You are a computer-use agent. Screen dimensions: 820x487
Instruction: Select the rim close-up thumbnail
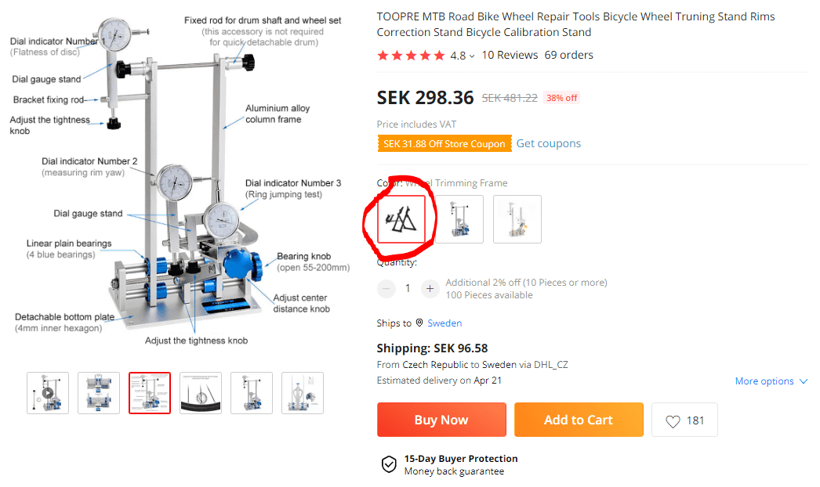pos(201,393)
